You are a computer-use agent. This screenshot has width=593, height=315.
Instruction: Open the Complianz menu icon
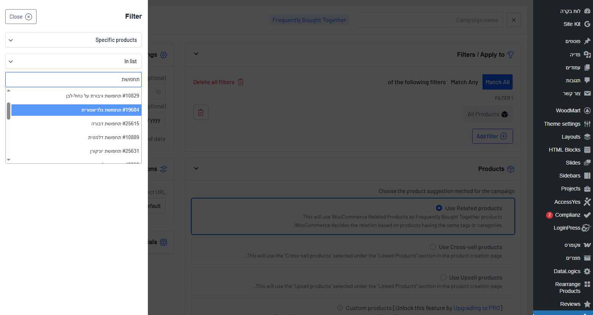pos(587,215)
